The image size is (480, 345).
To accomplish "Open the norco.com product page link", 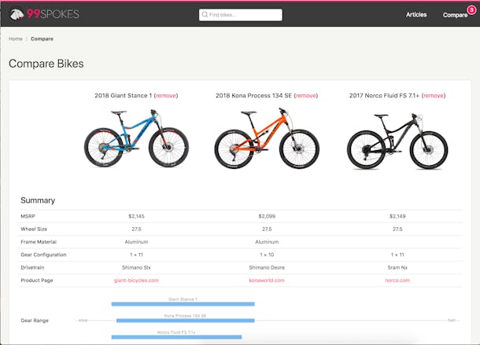I will point(397,280).
